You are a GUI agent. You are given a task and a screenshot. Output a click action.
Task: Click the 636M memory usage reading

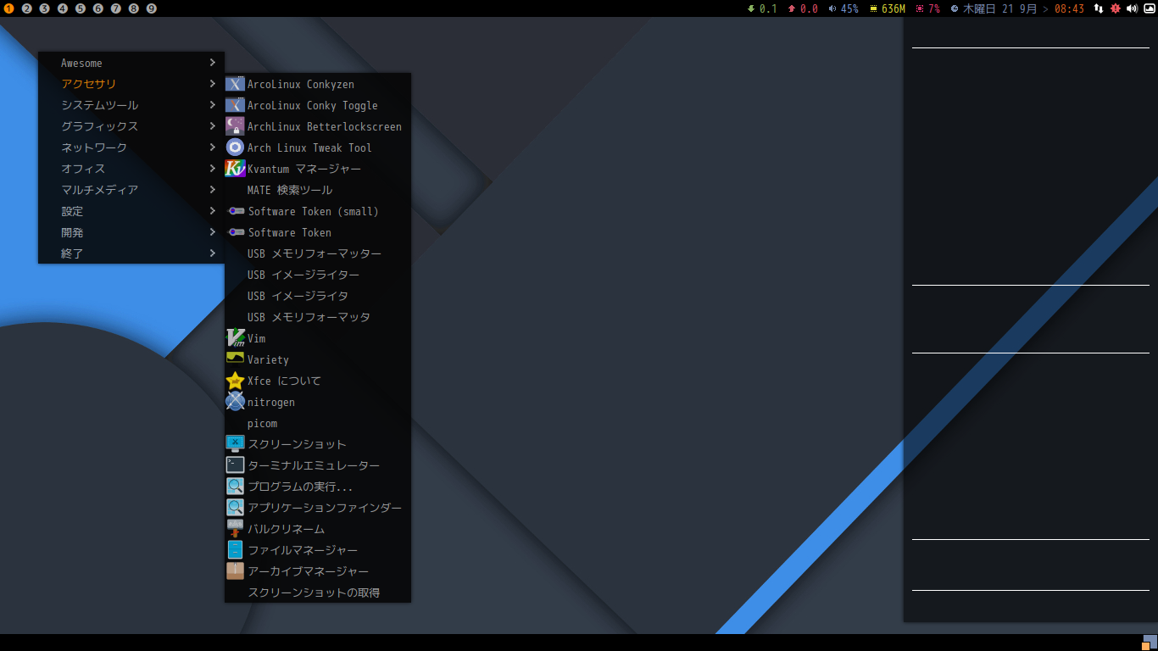(x=894, y=8)
